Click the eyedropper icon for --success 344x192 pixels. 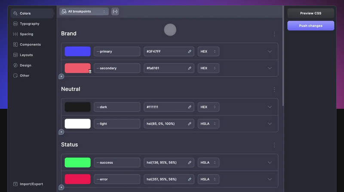pyautogui.click(x=190, y=162)
